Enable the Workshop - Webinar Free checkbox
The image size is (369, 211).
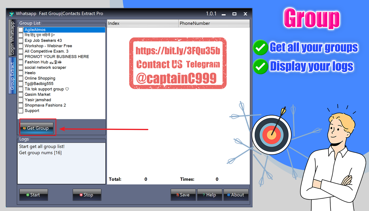pos(21,46)
